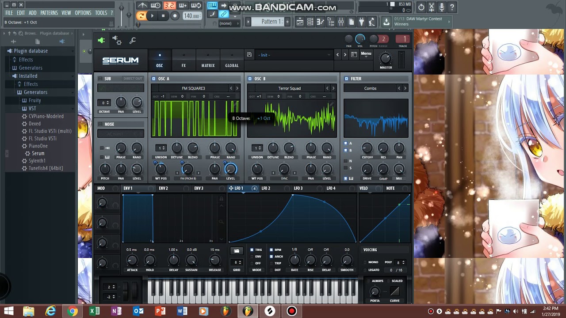Image resolution: width=566 pixels, height=318 pixels.
Task: Open the playlist view icon
Action: coord(300,22)
